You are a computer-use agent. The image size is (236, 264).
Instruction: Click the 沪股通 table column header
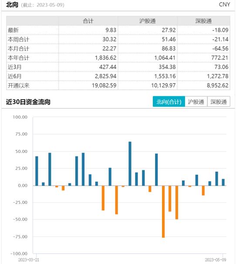tap(148, 21)
